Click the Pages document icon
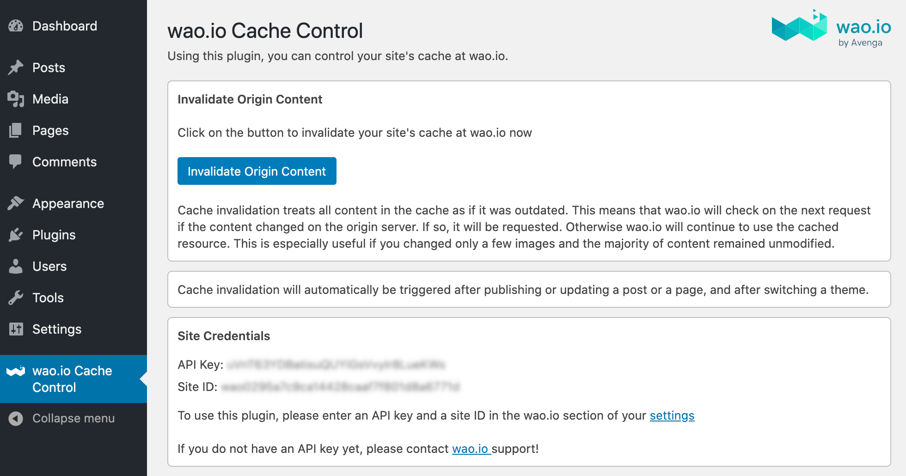 click(x=16, y=130)
